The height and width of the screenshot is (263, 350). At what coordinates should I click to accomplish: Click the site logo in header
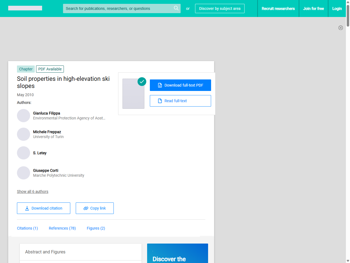pyautogui.click(x=25, y=8)
